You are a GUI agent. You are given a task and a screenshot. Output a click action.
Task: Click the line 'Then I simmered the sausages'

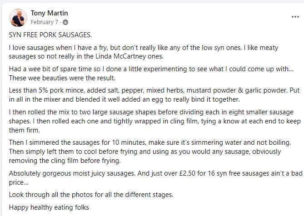(150, 142)
